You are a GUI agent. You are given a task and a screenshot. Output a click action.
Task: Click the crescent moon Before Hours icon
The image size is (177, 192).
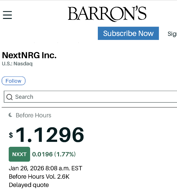coord(11,115)
